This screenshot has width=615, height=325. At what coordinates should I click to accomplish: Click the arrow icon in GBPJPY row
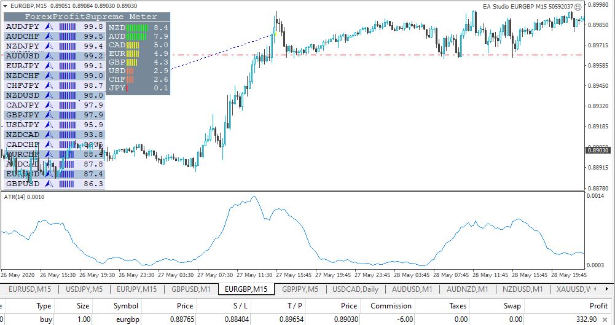tap(50, 115)
